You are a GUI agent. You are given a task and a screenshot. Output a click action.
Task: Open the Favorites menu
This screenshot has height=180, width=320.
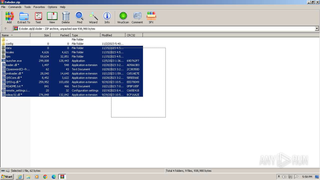pyautogui.click(x=39, y=7)
